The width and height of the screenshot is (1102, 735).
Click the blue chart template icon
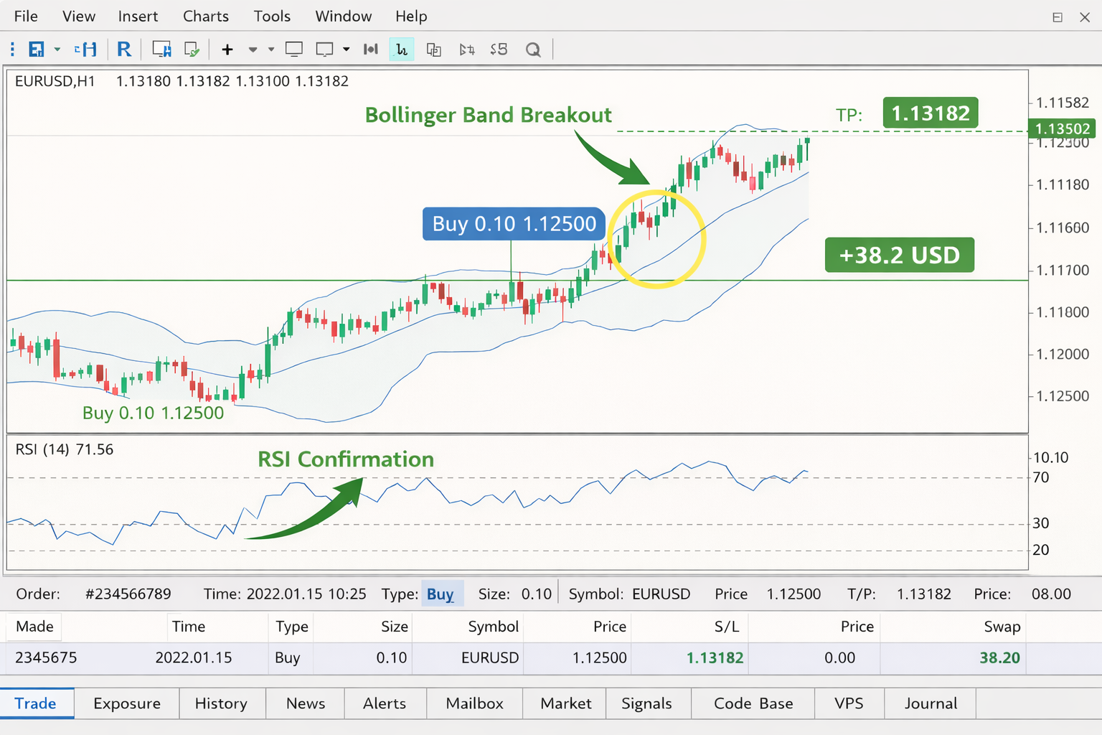point(36,50)
